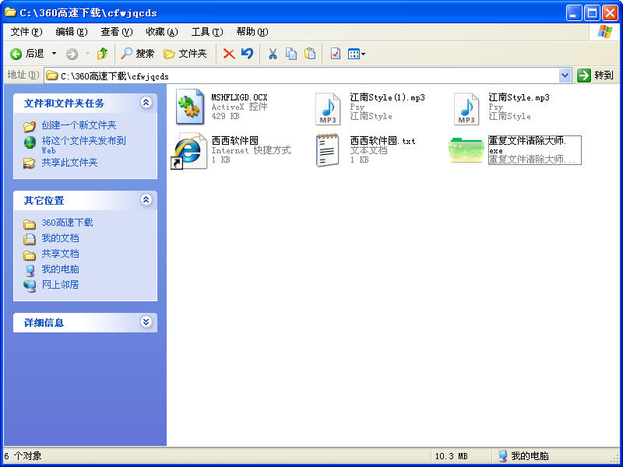Click 共享此文件夹 link
Viewport: 623px width, 467px height.
(69, 163)
